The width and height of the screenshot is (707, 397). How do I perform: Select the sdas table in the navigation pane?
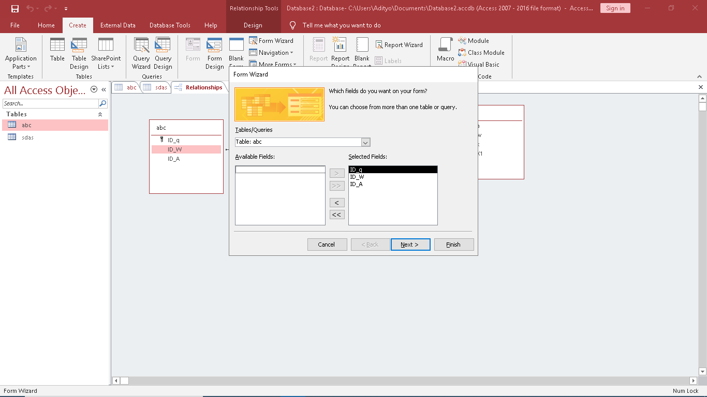(x=27, y=138)
